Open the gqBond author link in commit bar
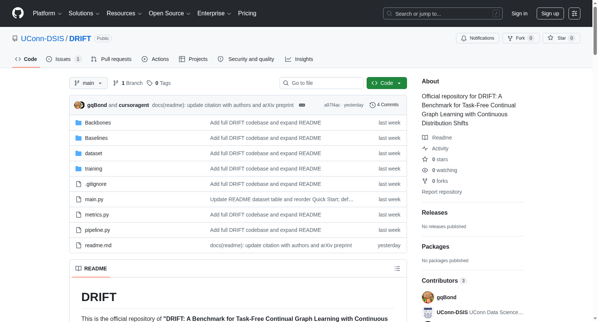This screenshot has height=322, width=598. [x=97, y=105]
